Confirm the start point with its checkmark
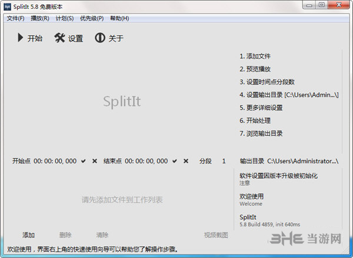 point(84,161)
